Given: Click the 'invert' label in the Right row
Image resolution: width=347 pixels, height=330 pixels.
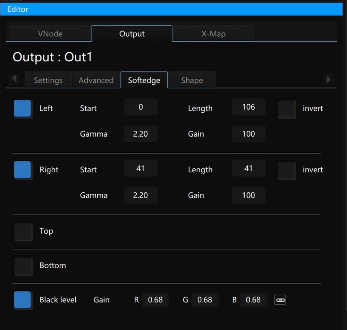Looking at the screenshot, I should click(x=313, y=170).
